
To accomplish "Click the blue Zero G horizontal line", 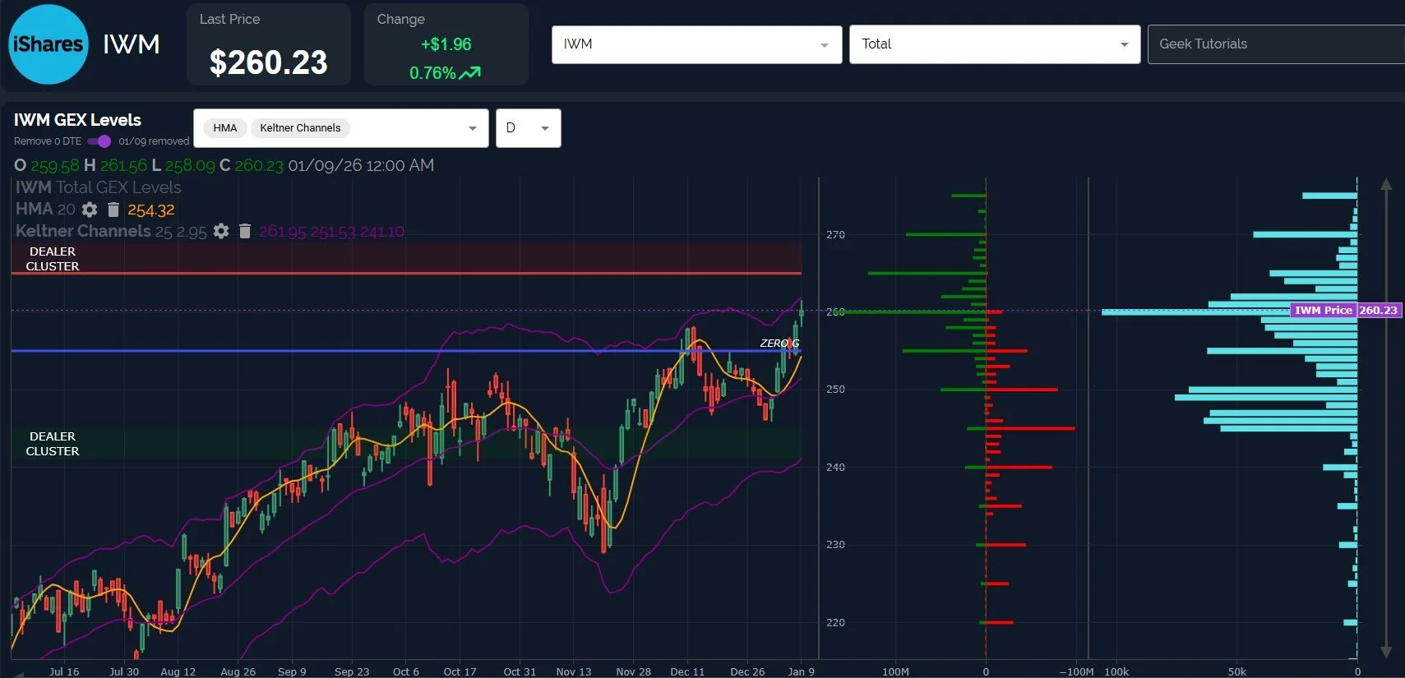I will click(406, 351).
